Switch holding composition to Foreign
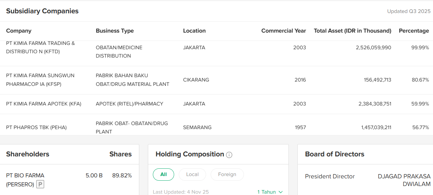 [227, 174]
